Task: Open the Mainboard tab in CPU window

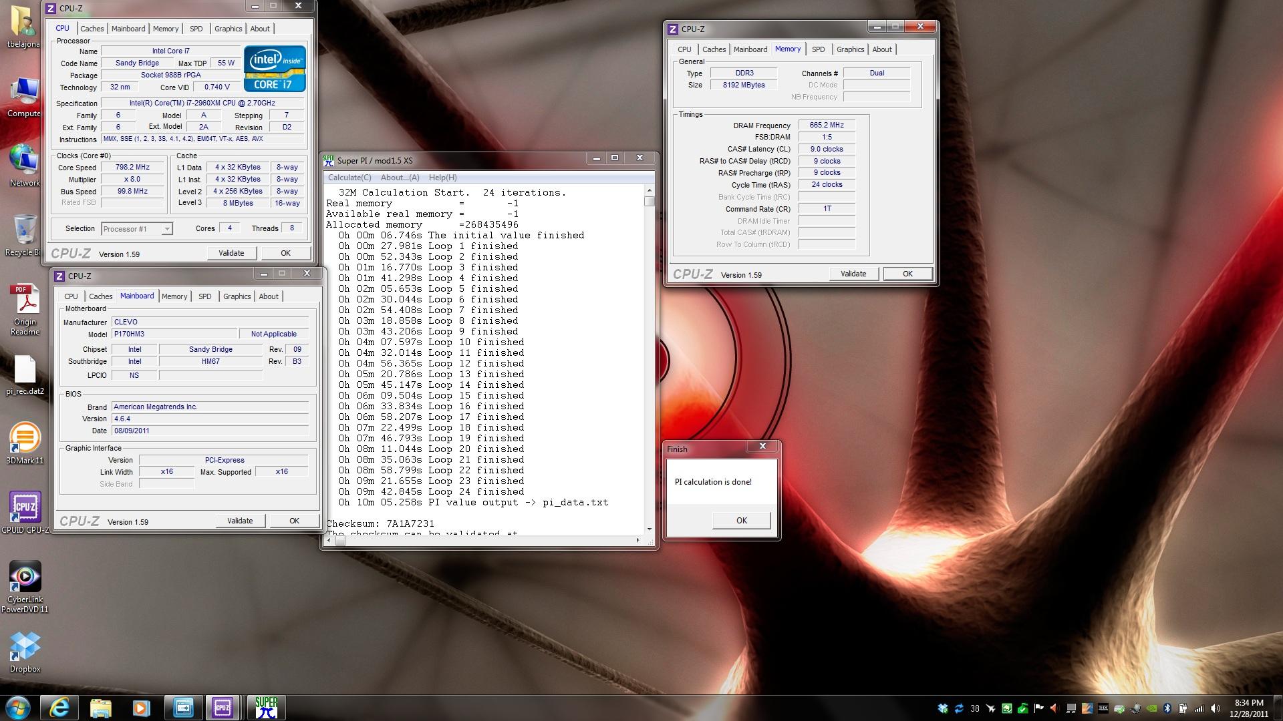Action: pyautogui.click(x=128, y=29)
